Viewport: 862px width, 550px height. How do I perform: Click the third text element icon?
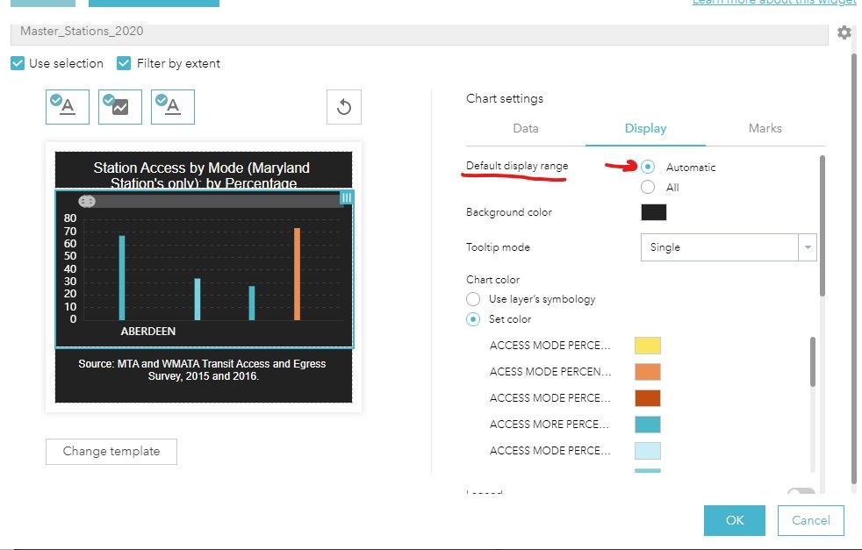(x=173, y=107)
